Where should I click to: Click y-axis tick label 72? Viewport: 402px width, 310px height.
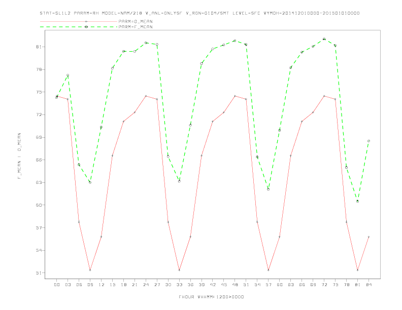(39, 114)
